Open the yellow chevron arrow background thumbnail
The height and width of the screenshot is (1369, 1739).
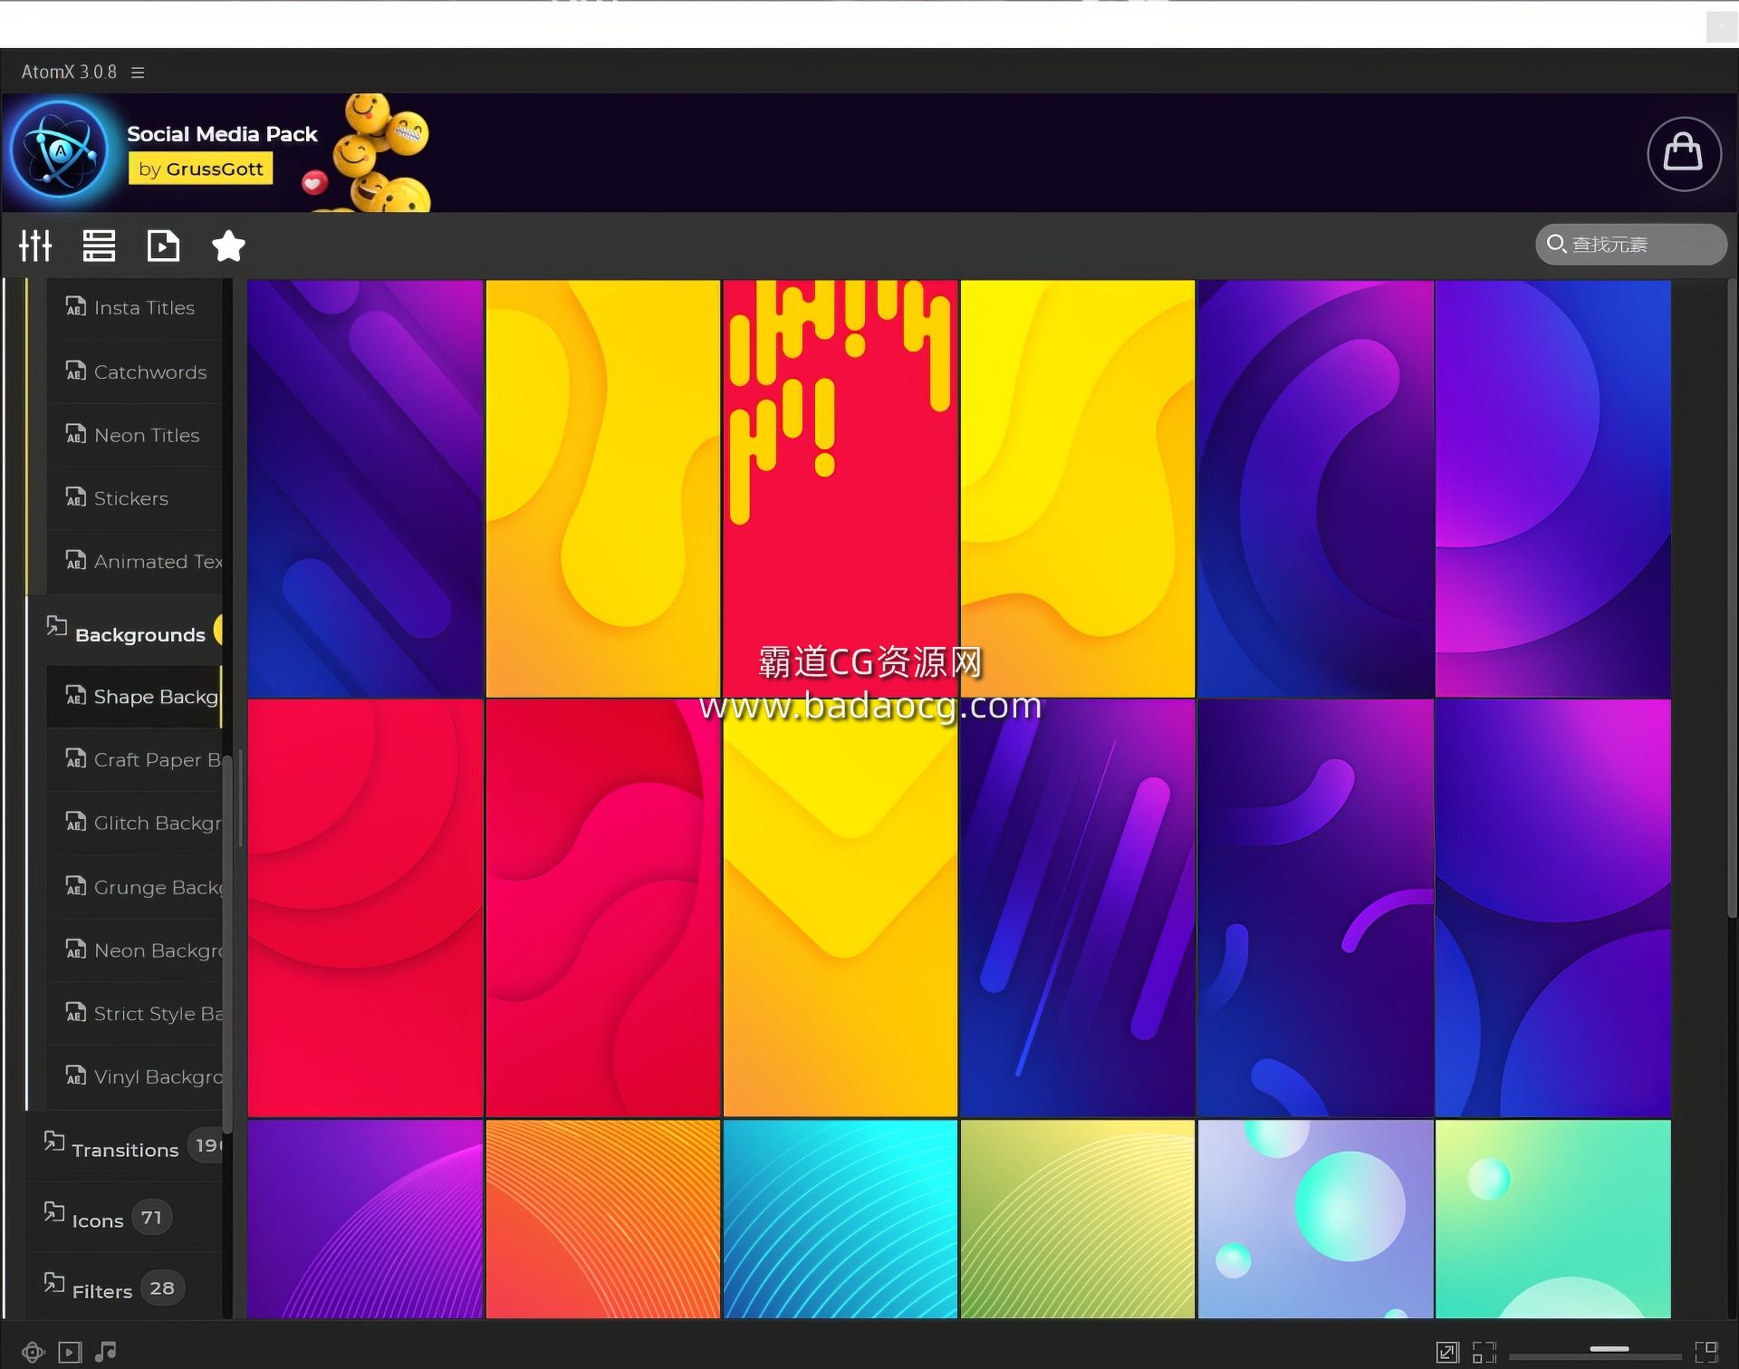click(841, 908)
